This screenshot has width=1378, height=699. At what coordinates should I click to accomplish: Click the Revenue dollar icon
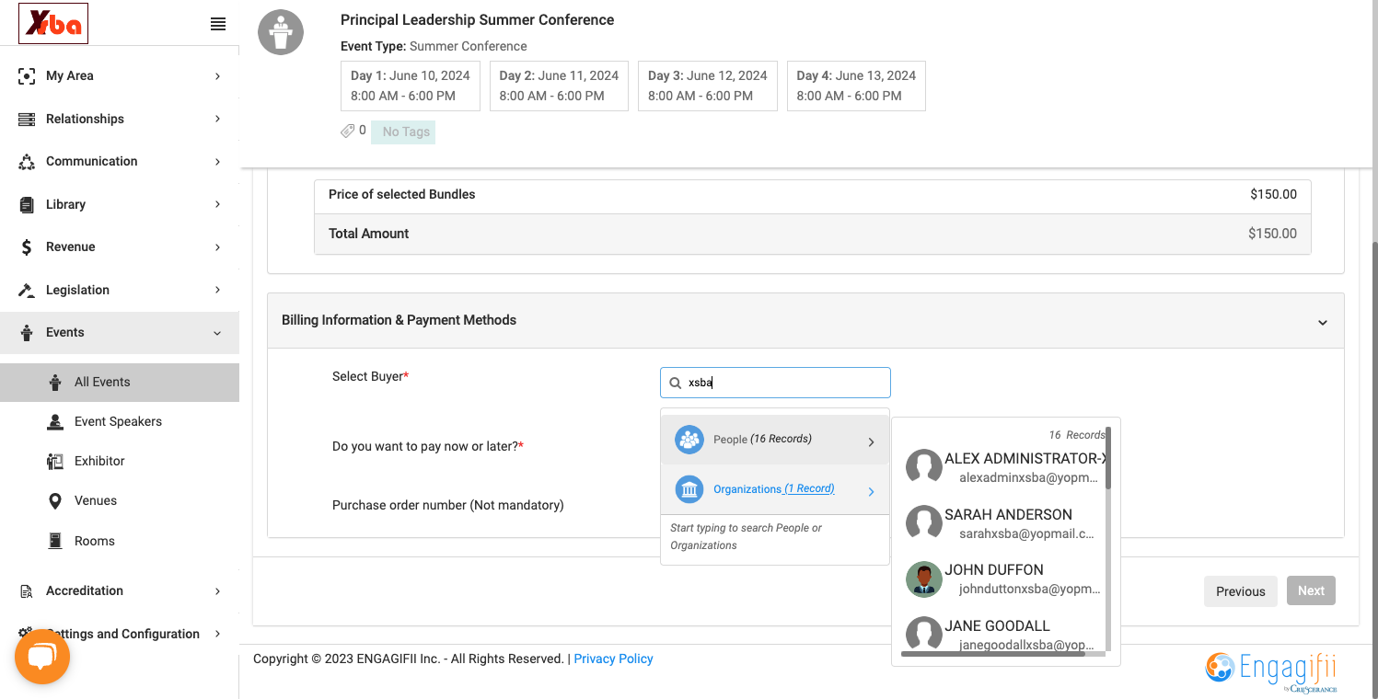point(27,247)
